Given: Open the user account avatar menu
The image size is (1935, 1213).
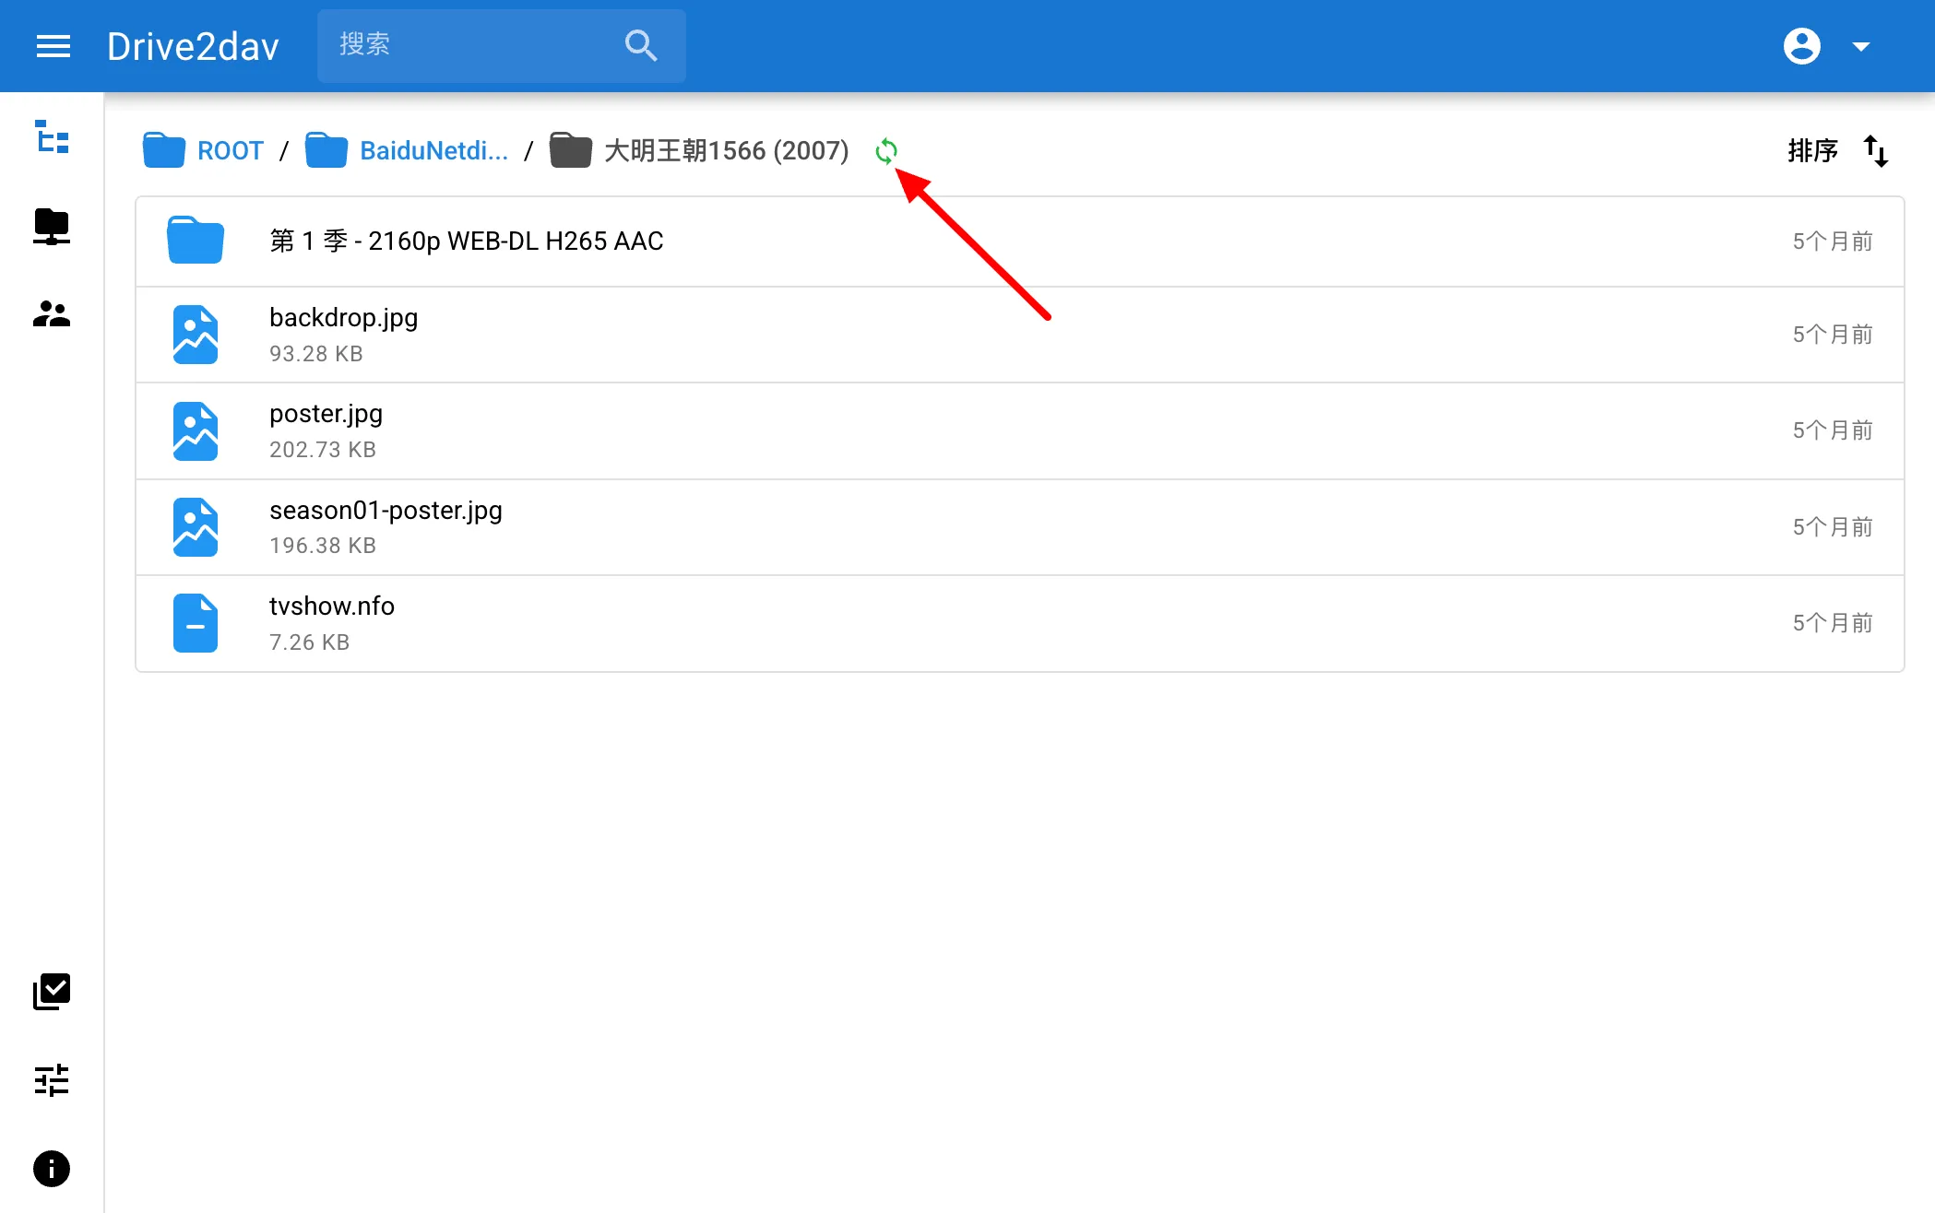Looking at the screenshot, I should (1802, 46).
